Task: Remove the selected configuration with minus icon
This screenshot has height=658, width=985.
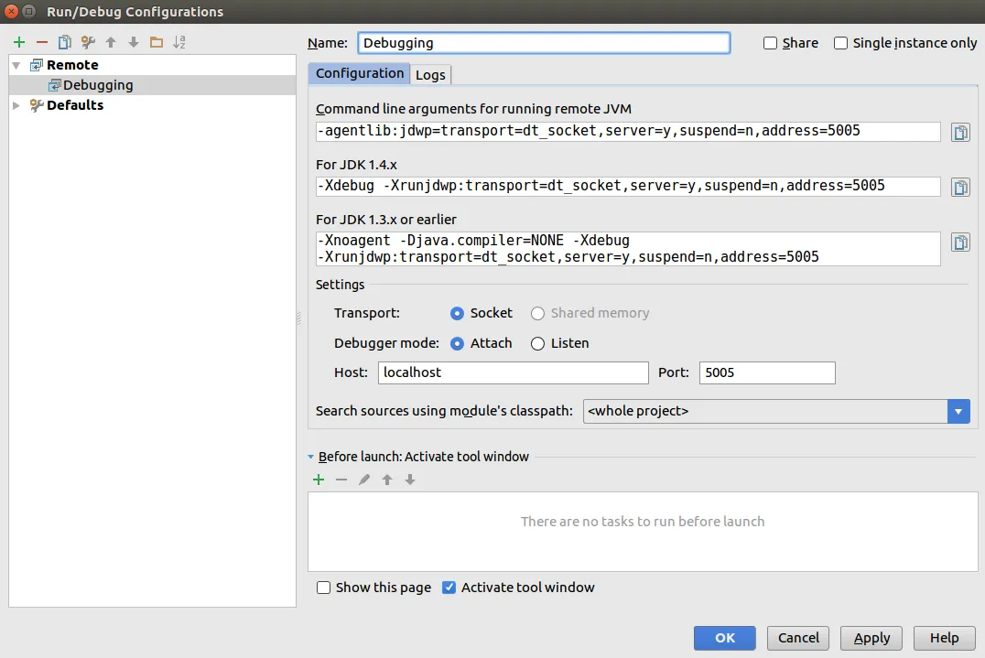Action: [x=42, y=42]
